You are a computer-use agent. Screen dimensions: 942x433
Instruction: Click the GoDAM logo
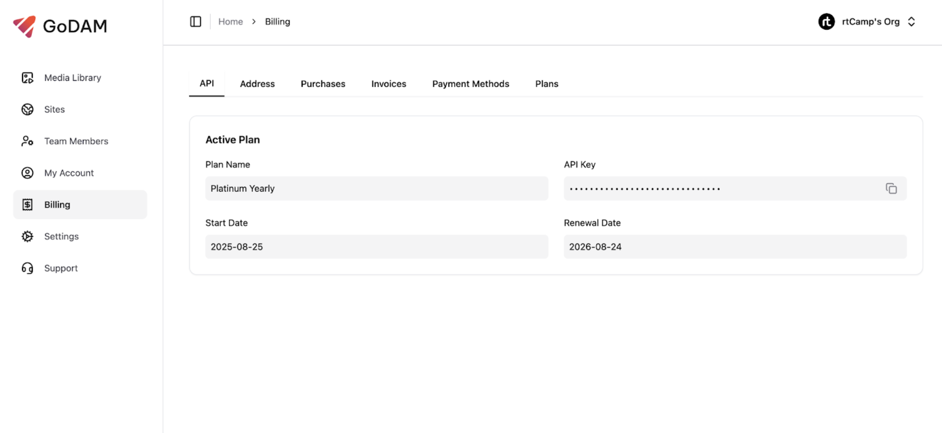[60, 26]
